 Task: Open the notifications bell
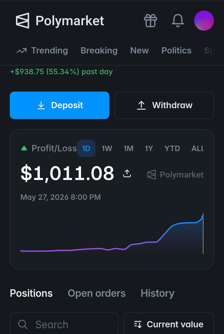178,21
